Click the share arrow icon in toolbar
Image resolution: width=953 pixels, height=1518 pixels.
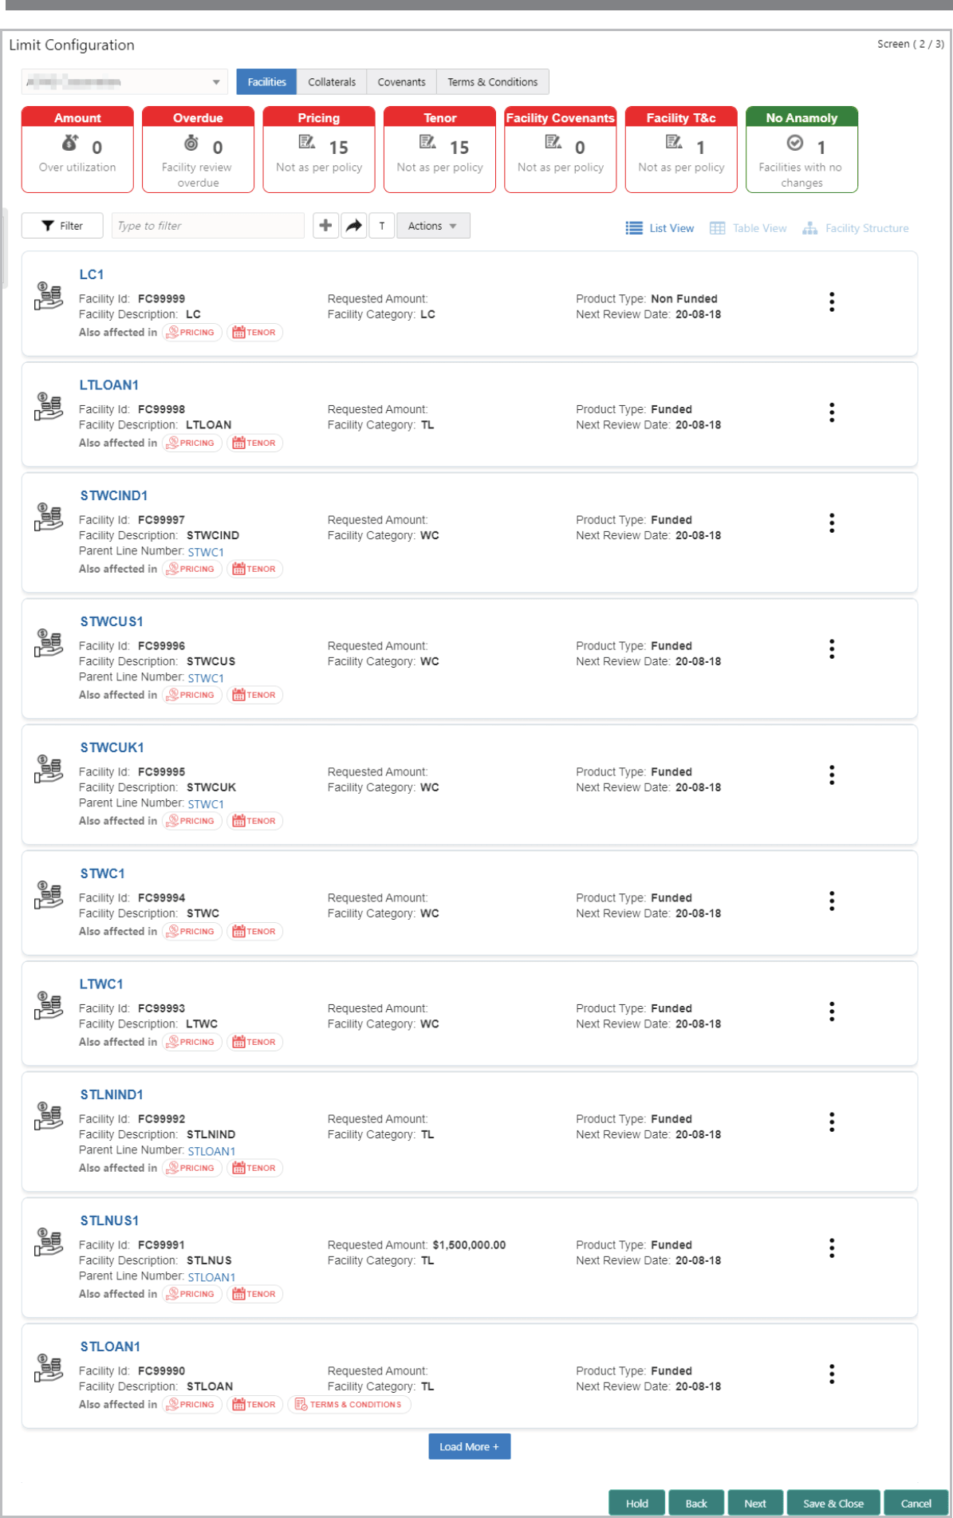354,226
